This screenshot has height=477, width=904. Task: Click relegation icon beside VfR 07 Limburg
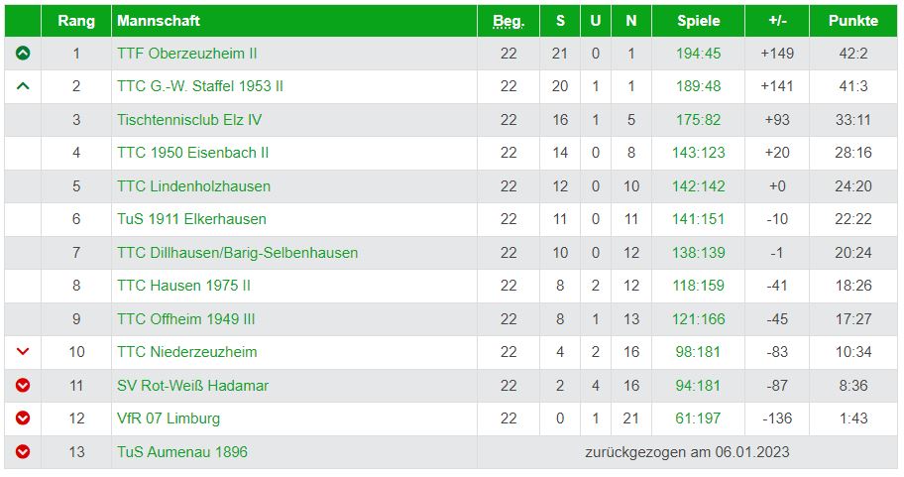pos(23,418)
